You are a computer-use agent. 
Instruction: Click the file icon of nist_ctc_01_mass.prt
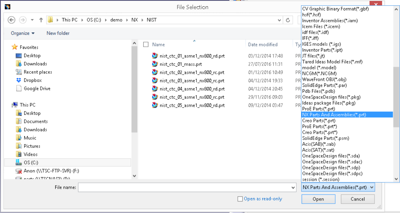(x=155, y=64)
